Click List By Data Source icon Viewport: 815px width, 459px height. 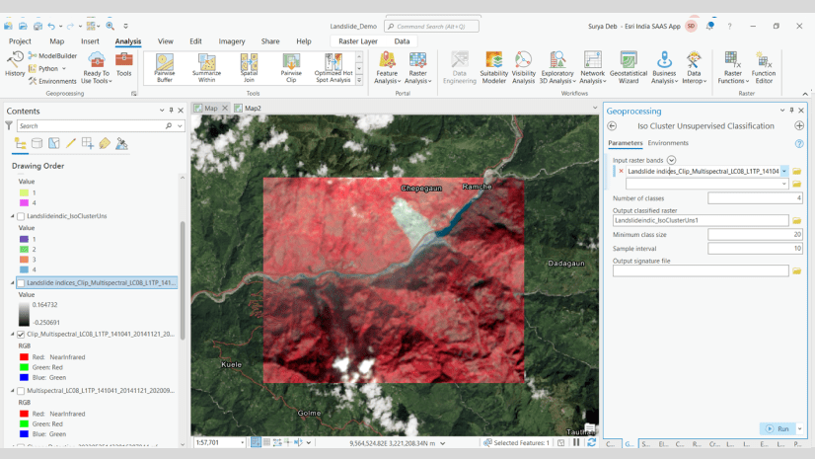click(x=37, y=143)
